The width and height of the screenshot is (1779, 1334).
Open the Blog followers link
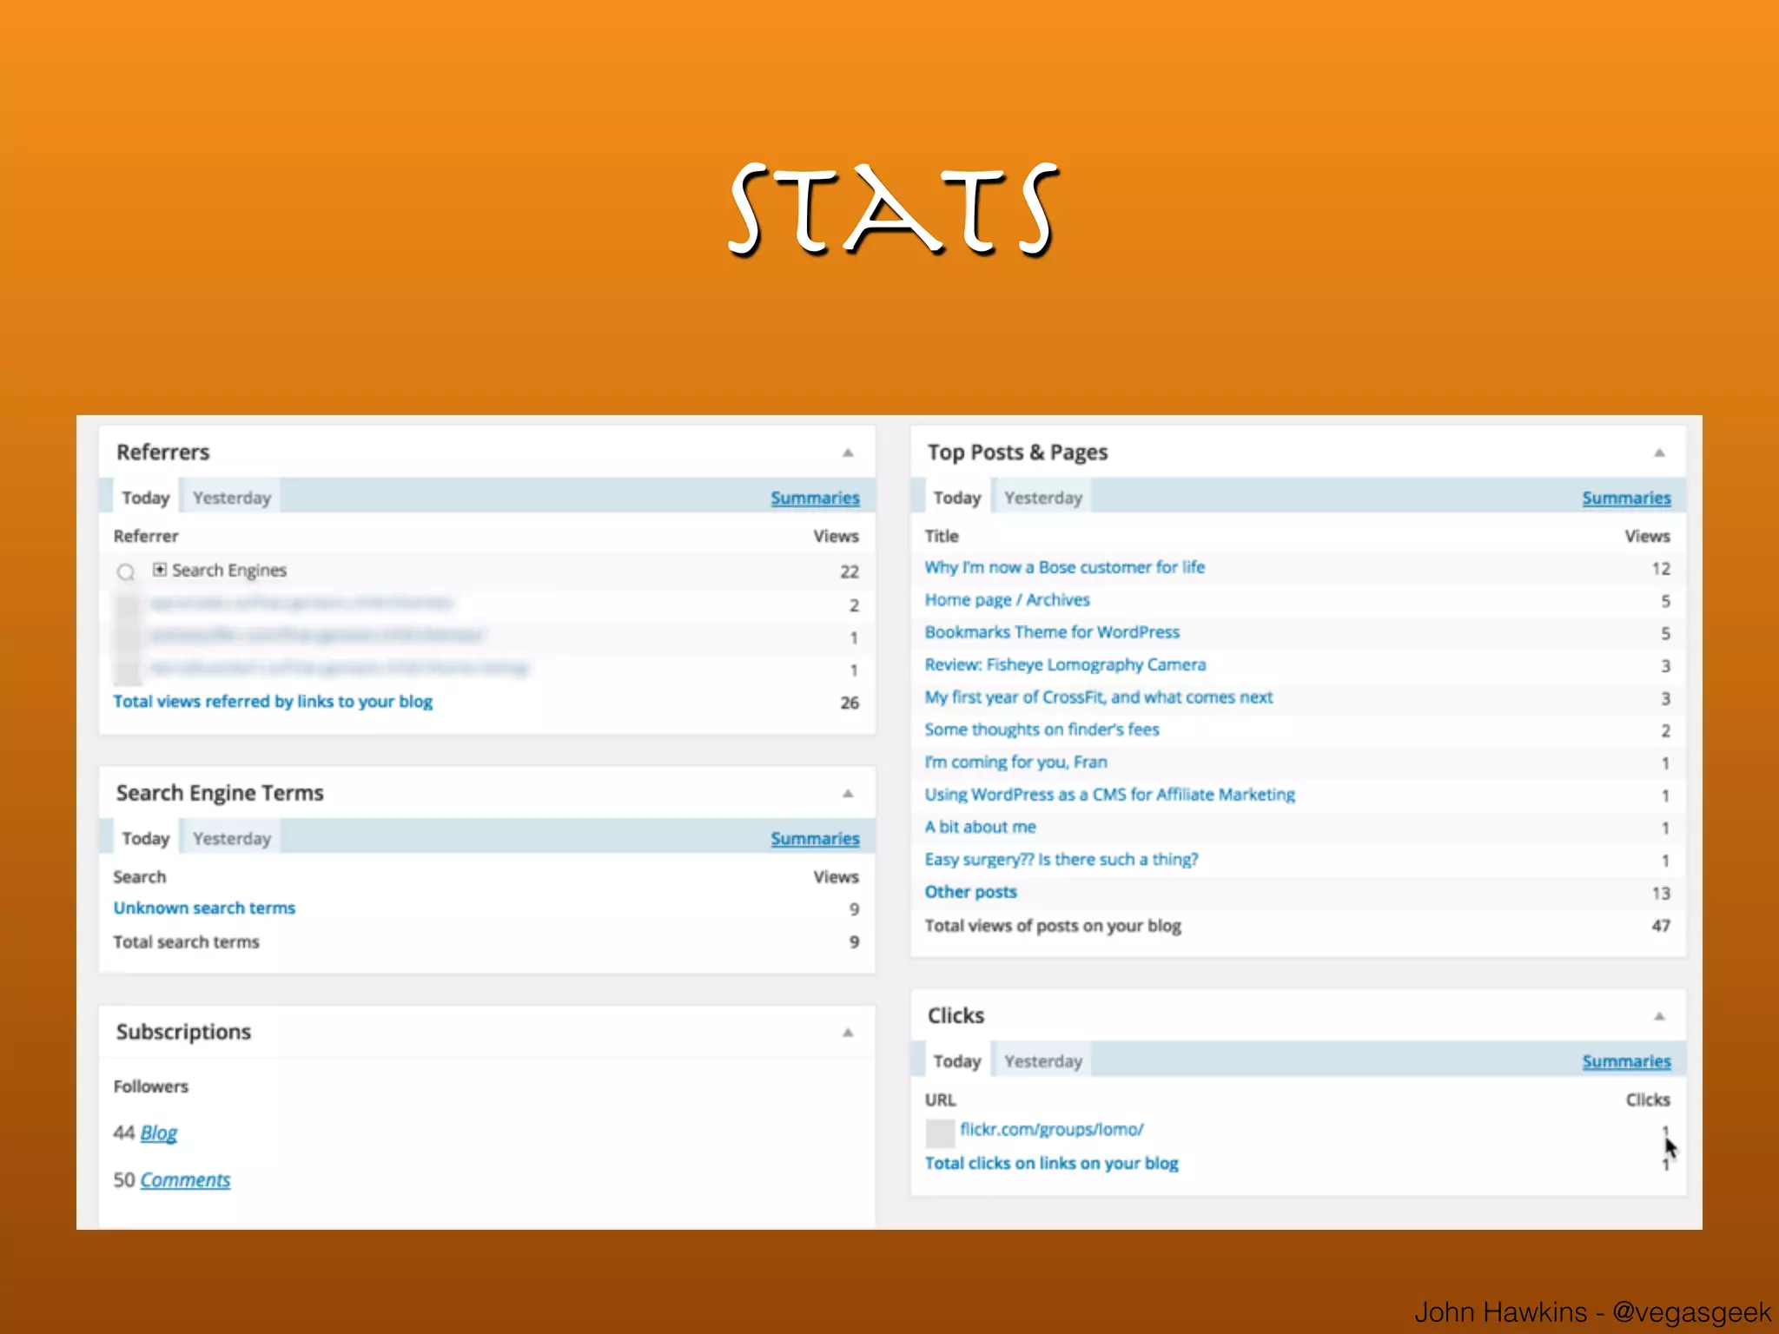(x=159, y=1133)
